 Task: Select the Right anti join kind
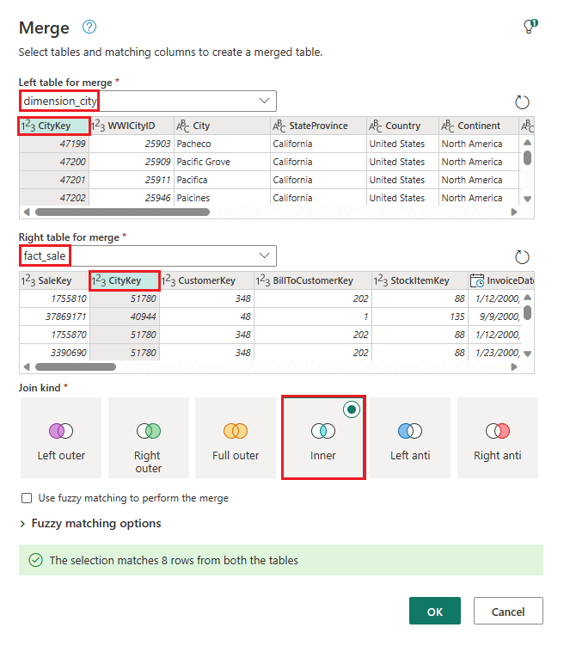497,438
